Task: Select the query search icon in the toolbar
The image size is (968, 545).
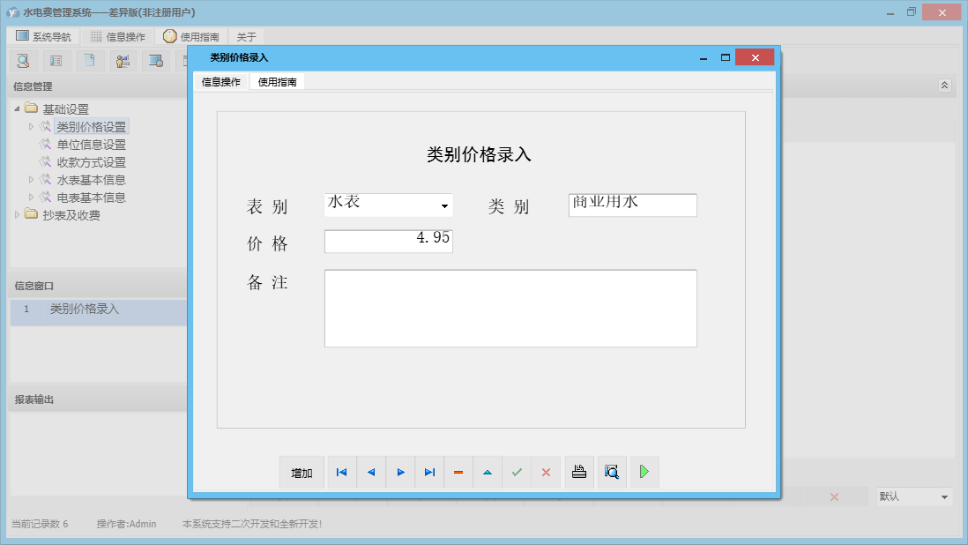Action: pyautogui.click(x=22, y=60)
